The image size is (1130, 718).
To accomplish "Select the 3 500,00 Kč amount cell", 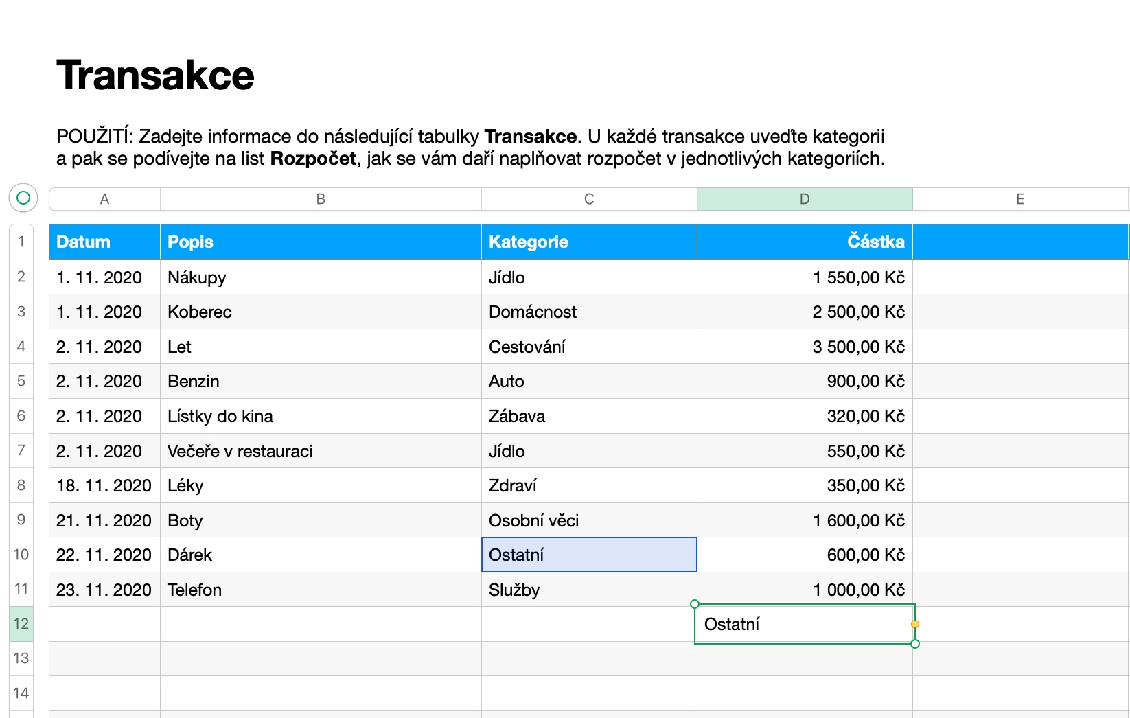I will coord(805,347).
